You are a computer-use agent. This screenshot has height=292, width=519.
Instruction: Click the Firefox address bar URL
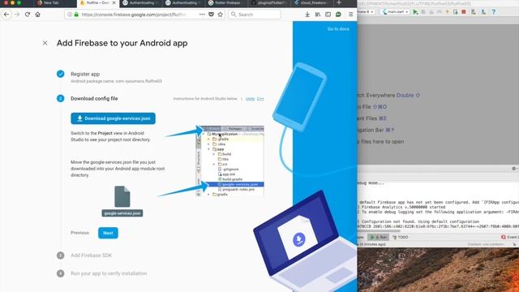(x=134, y=15)
